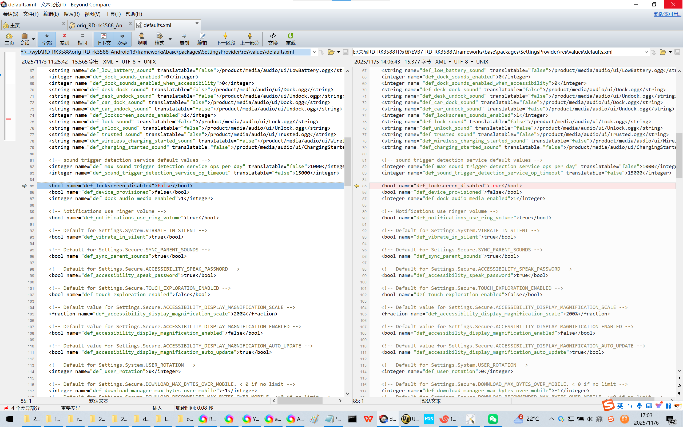
Task: Expand left file path dropdown
Action: point(314,52)
